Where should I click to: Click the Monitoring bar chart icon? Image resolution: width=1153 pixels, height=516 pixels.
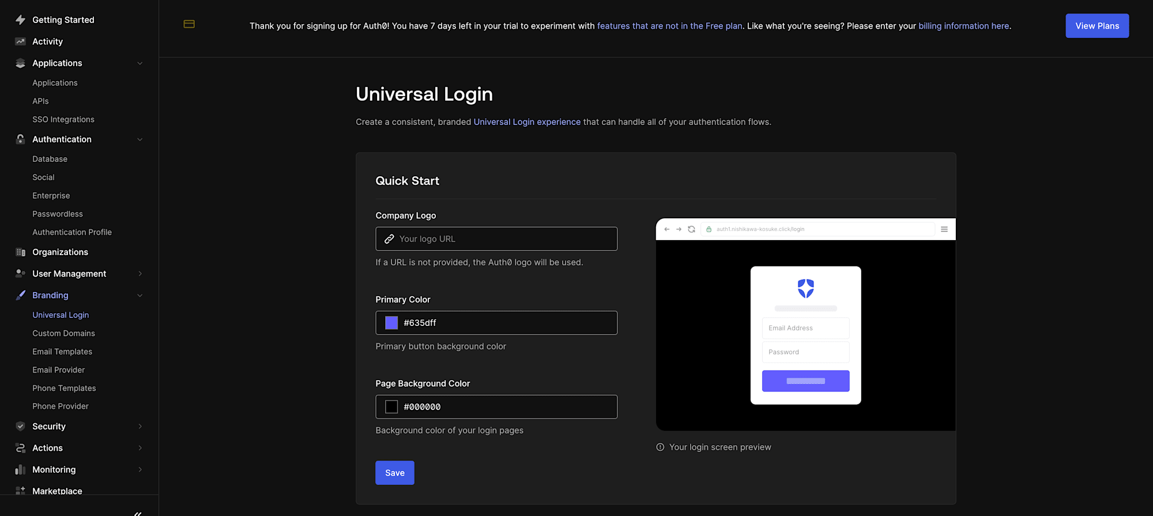coord(21,469)
